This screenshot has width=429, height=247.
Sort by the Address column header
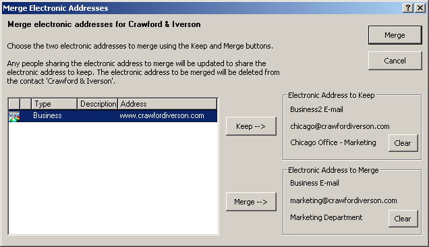point(167,104)
